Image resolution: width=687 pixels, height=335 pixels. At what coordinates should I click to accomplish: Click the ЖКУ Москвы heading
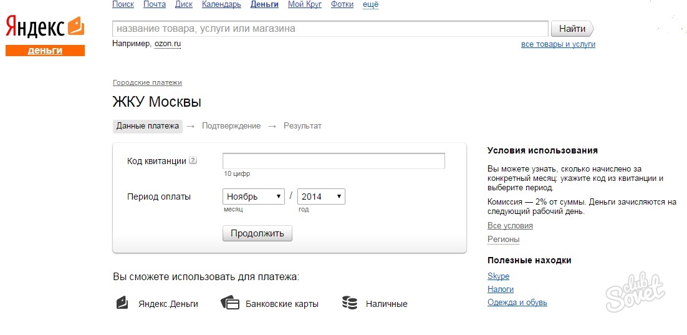(x=157, y=102)
